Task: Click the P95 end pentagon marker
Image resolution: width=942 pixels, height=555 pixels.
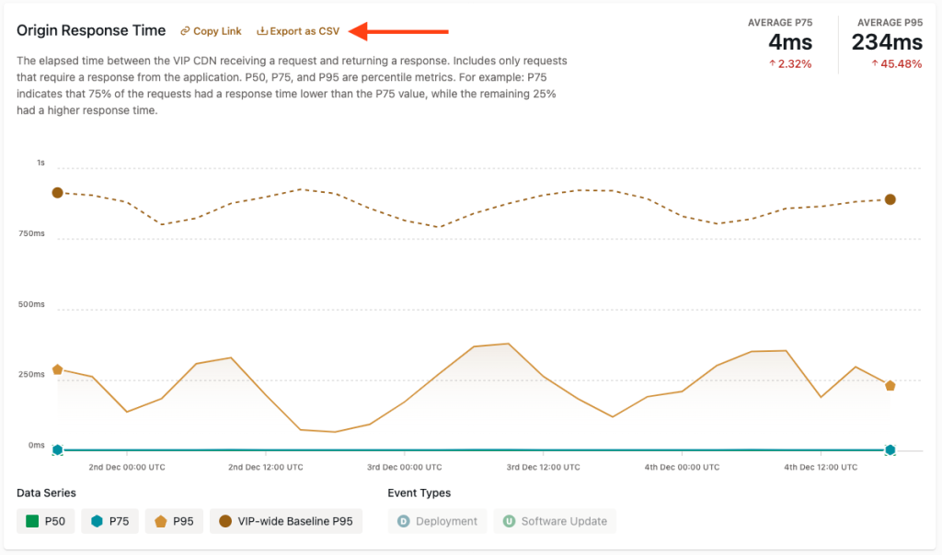Action: 890,386
